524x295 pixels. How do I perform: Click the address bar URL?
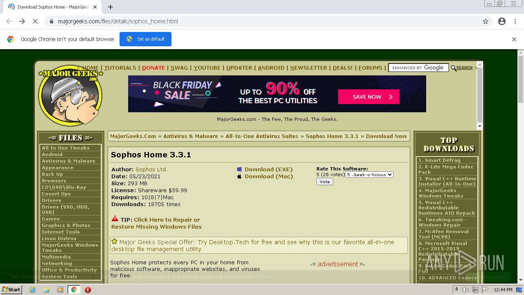(118, 21)
